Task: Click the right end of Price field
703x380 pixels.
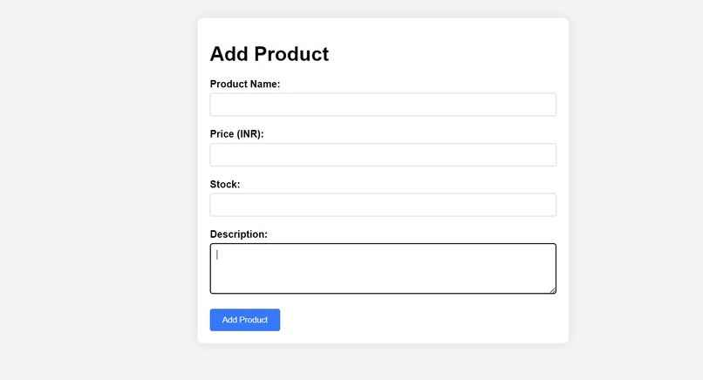Action: 546,155
